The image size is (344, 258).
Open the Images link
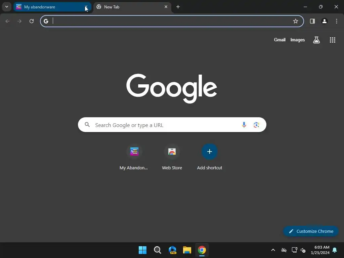(298, 40)
